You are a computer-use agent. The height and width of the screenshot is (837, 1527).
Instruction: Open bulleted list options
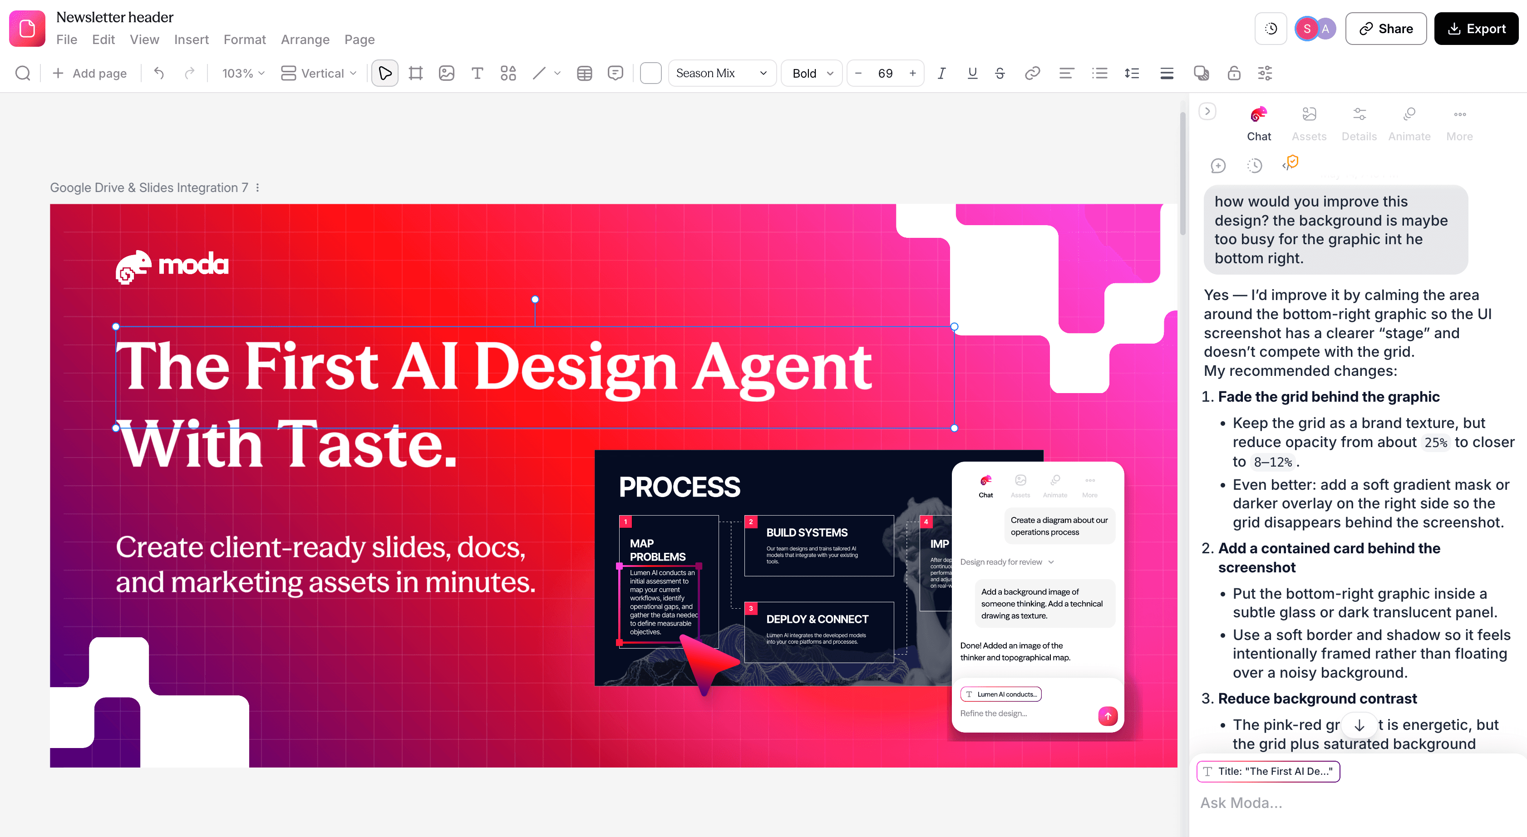[1099, 74]
